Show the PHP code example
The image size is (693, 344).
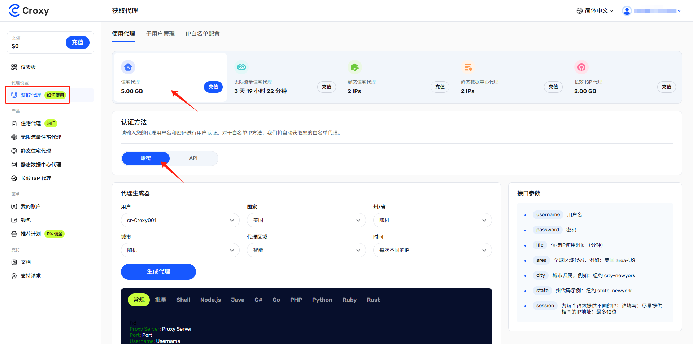tap(296, 300)
